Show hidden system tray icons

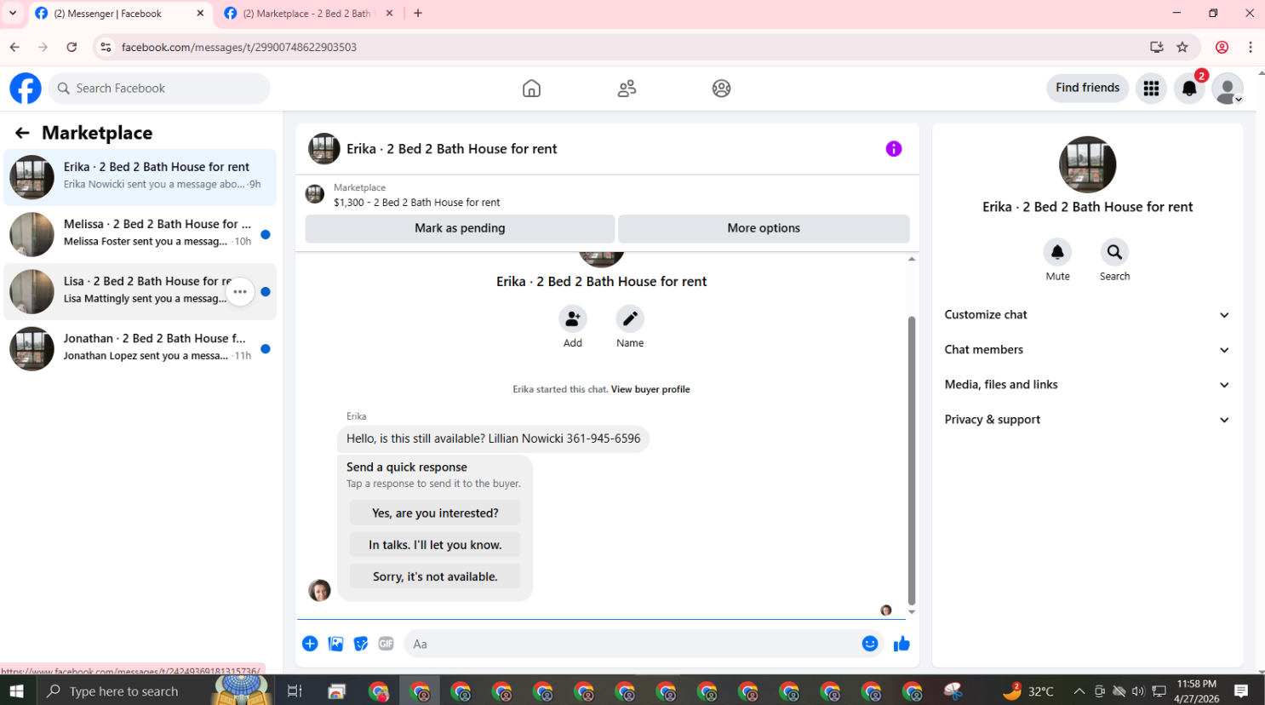click(1079, 691)
